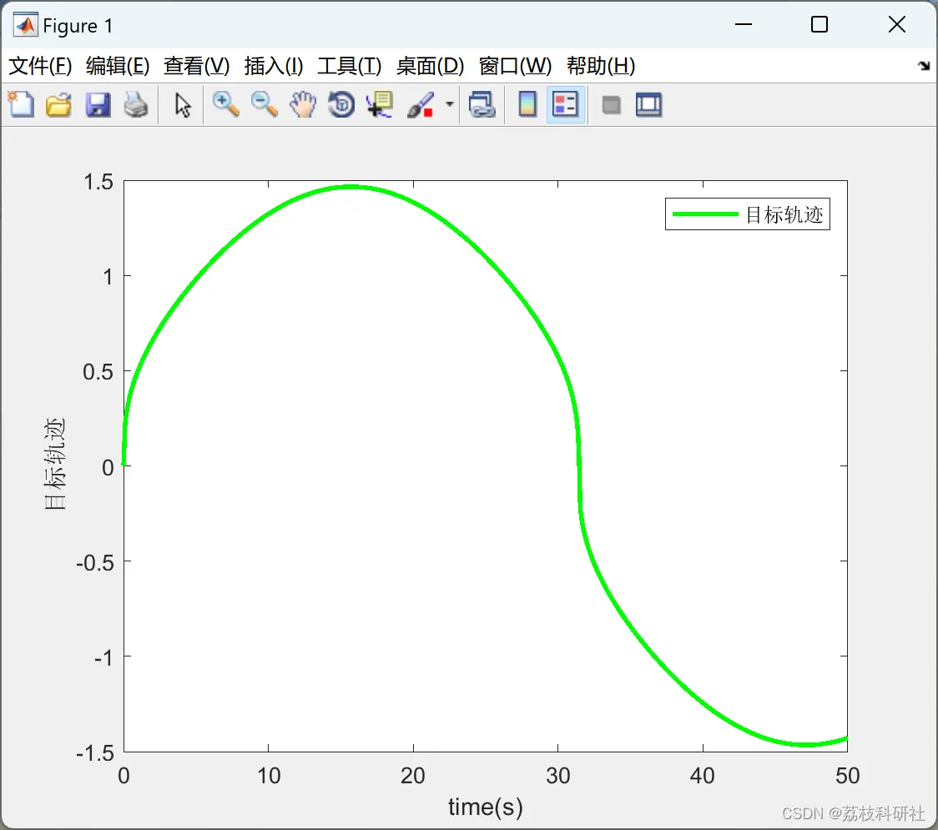
Task: Click the time(s) x-axis label
Action: click(x=485, y=807)
